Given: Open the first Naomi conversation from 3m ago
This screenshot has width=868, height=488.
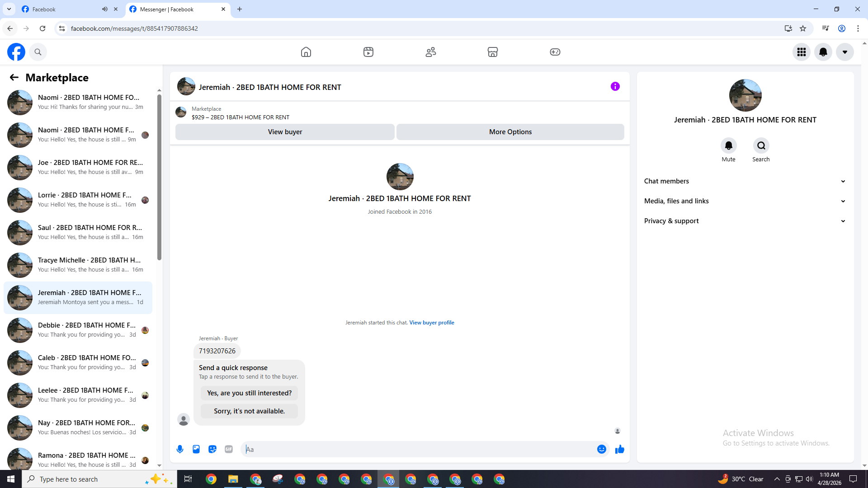Looking at the screenshot, I should tap(78, 102).
